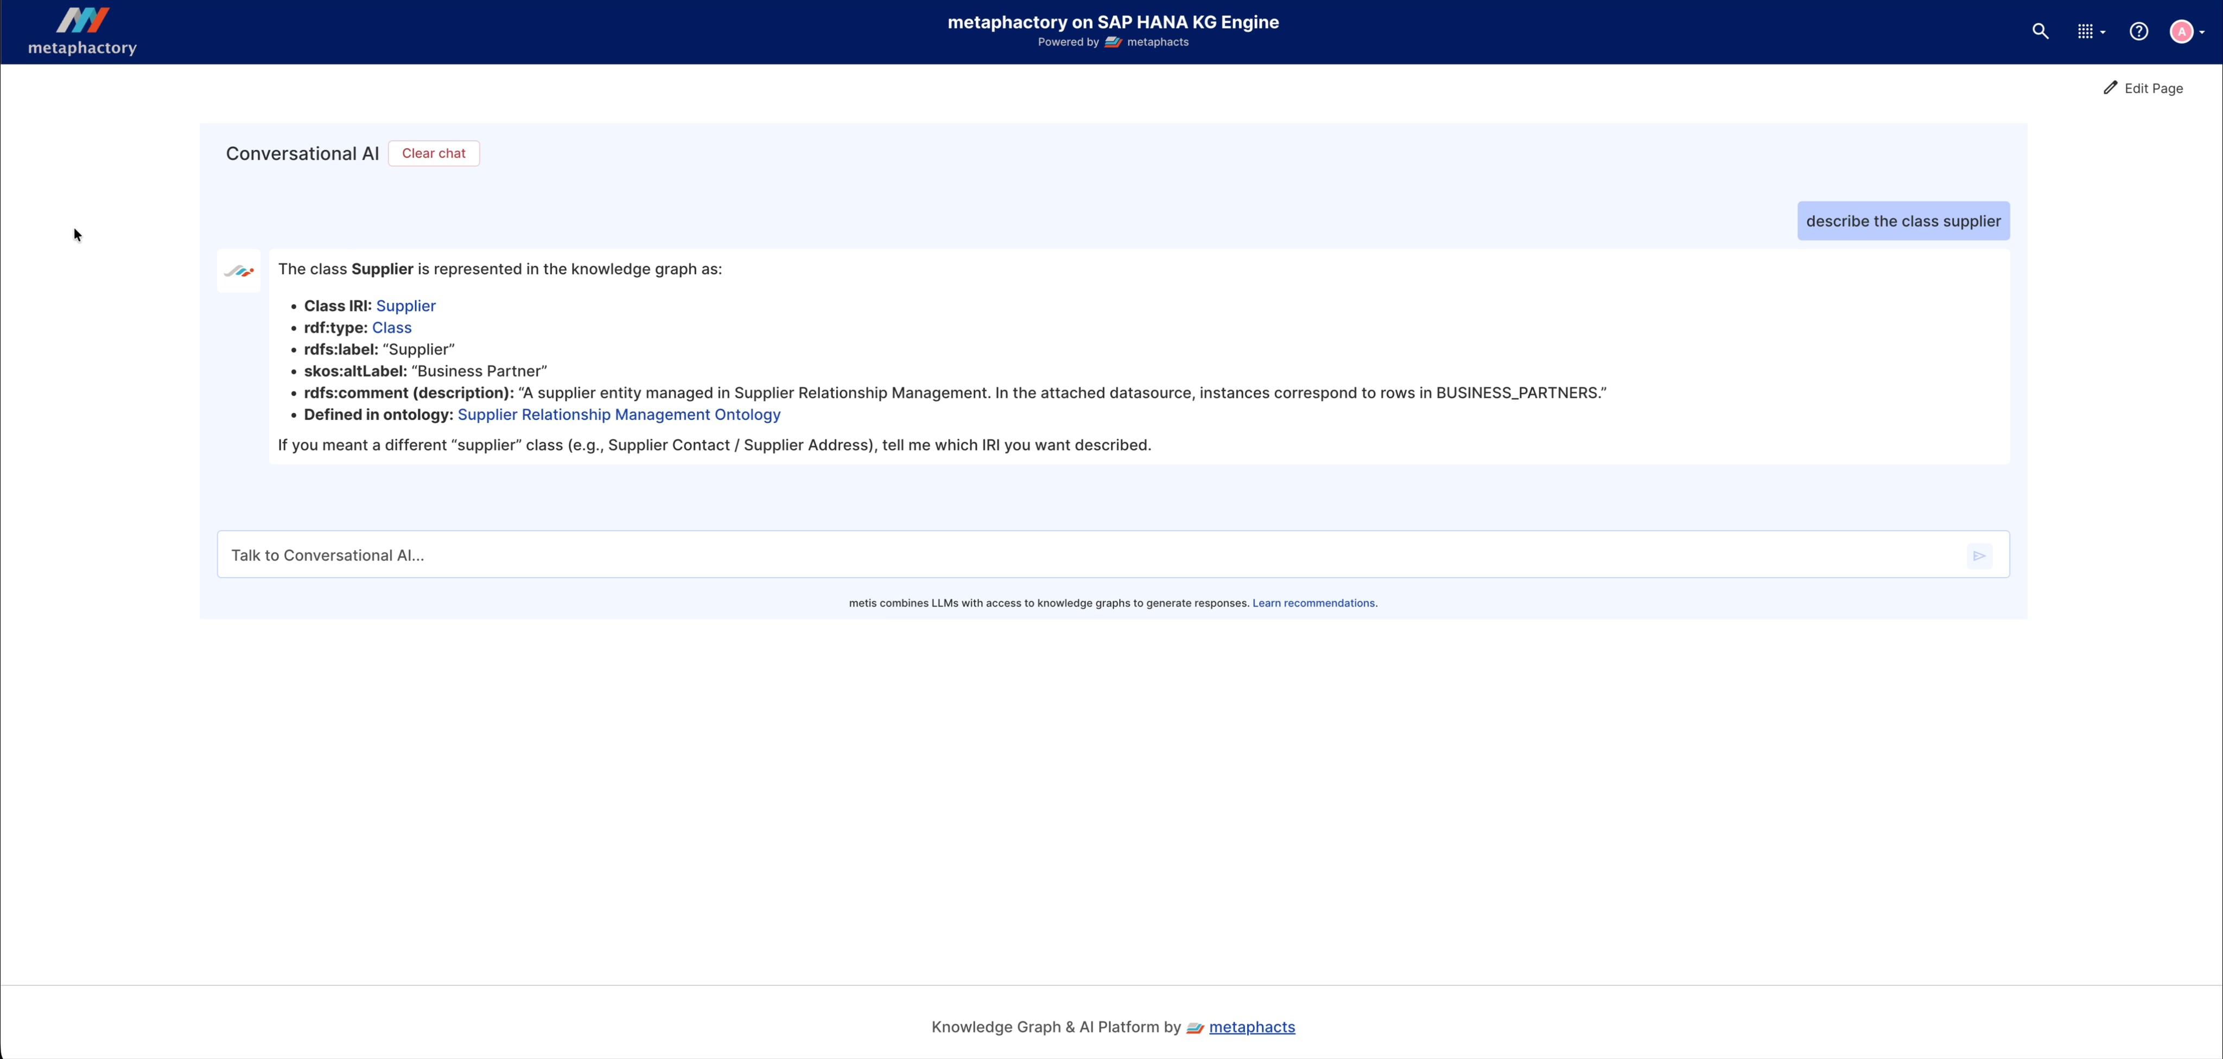Click the send message arrow icon

[1979, 556]
